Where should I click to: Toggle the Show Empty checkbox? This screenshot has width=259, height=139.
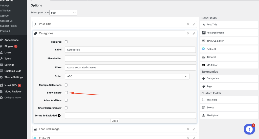pos(66,93)
